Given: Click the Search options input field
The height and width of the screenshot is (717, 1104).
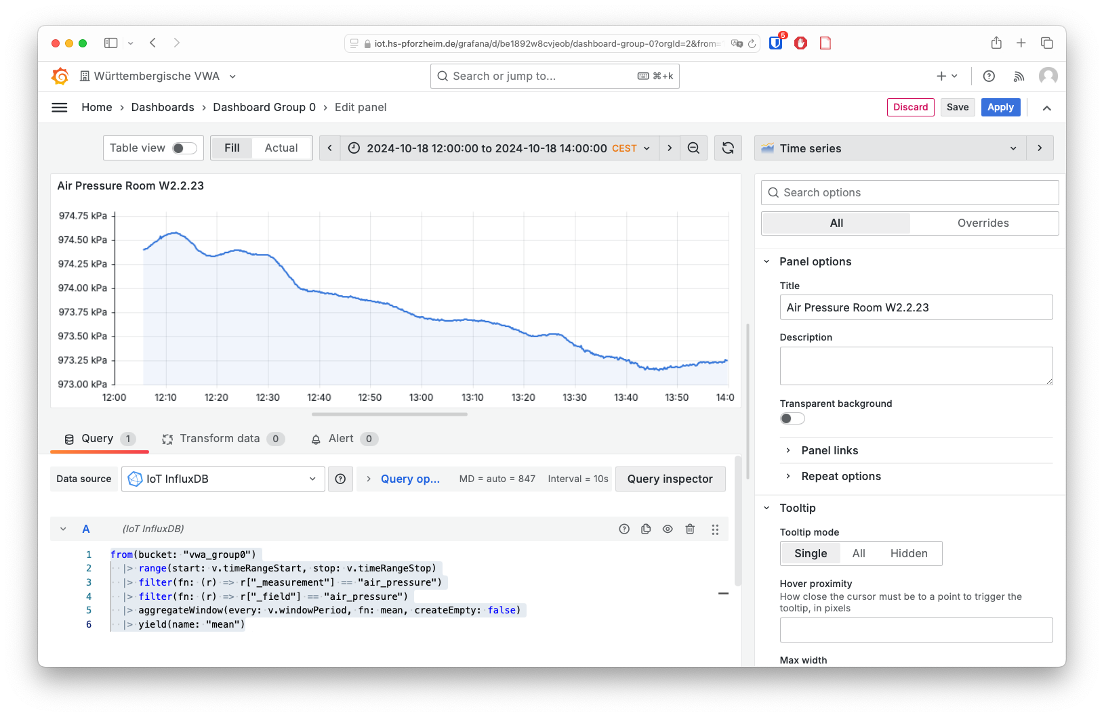Looking at the screenshot, I should [x=909, y=193].
